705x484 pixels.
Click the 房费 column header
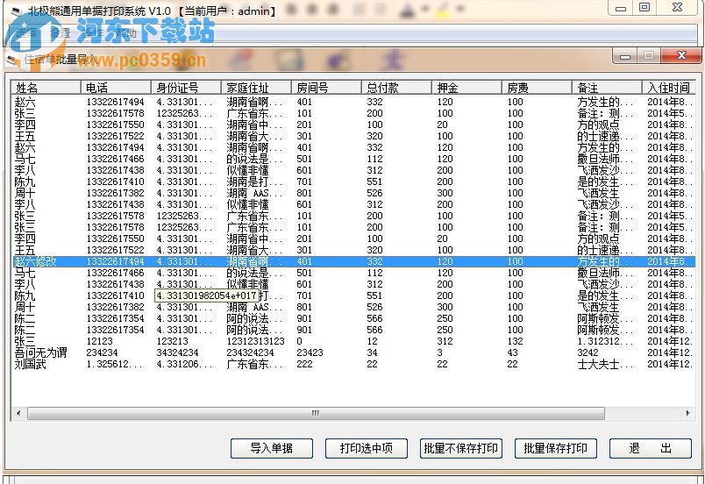click(x=537, y=87)
